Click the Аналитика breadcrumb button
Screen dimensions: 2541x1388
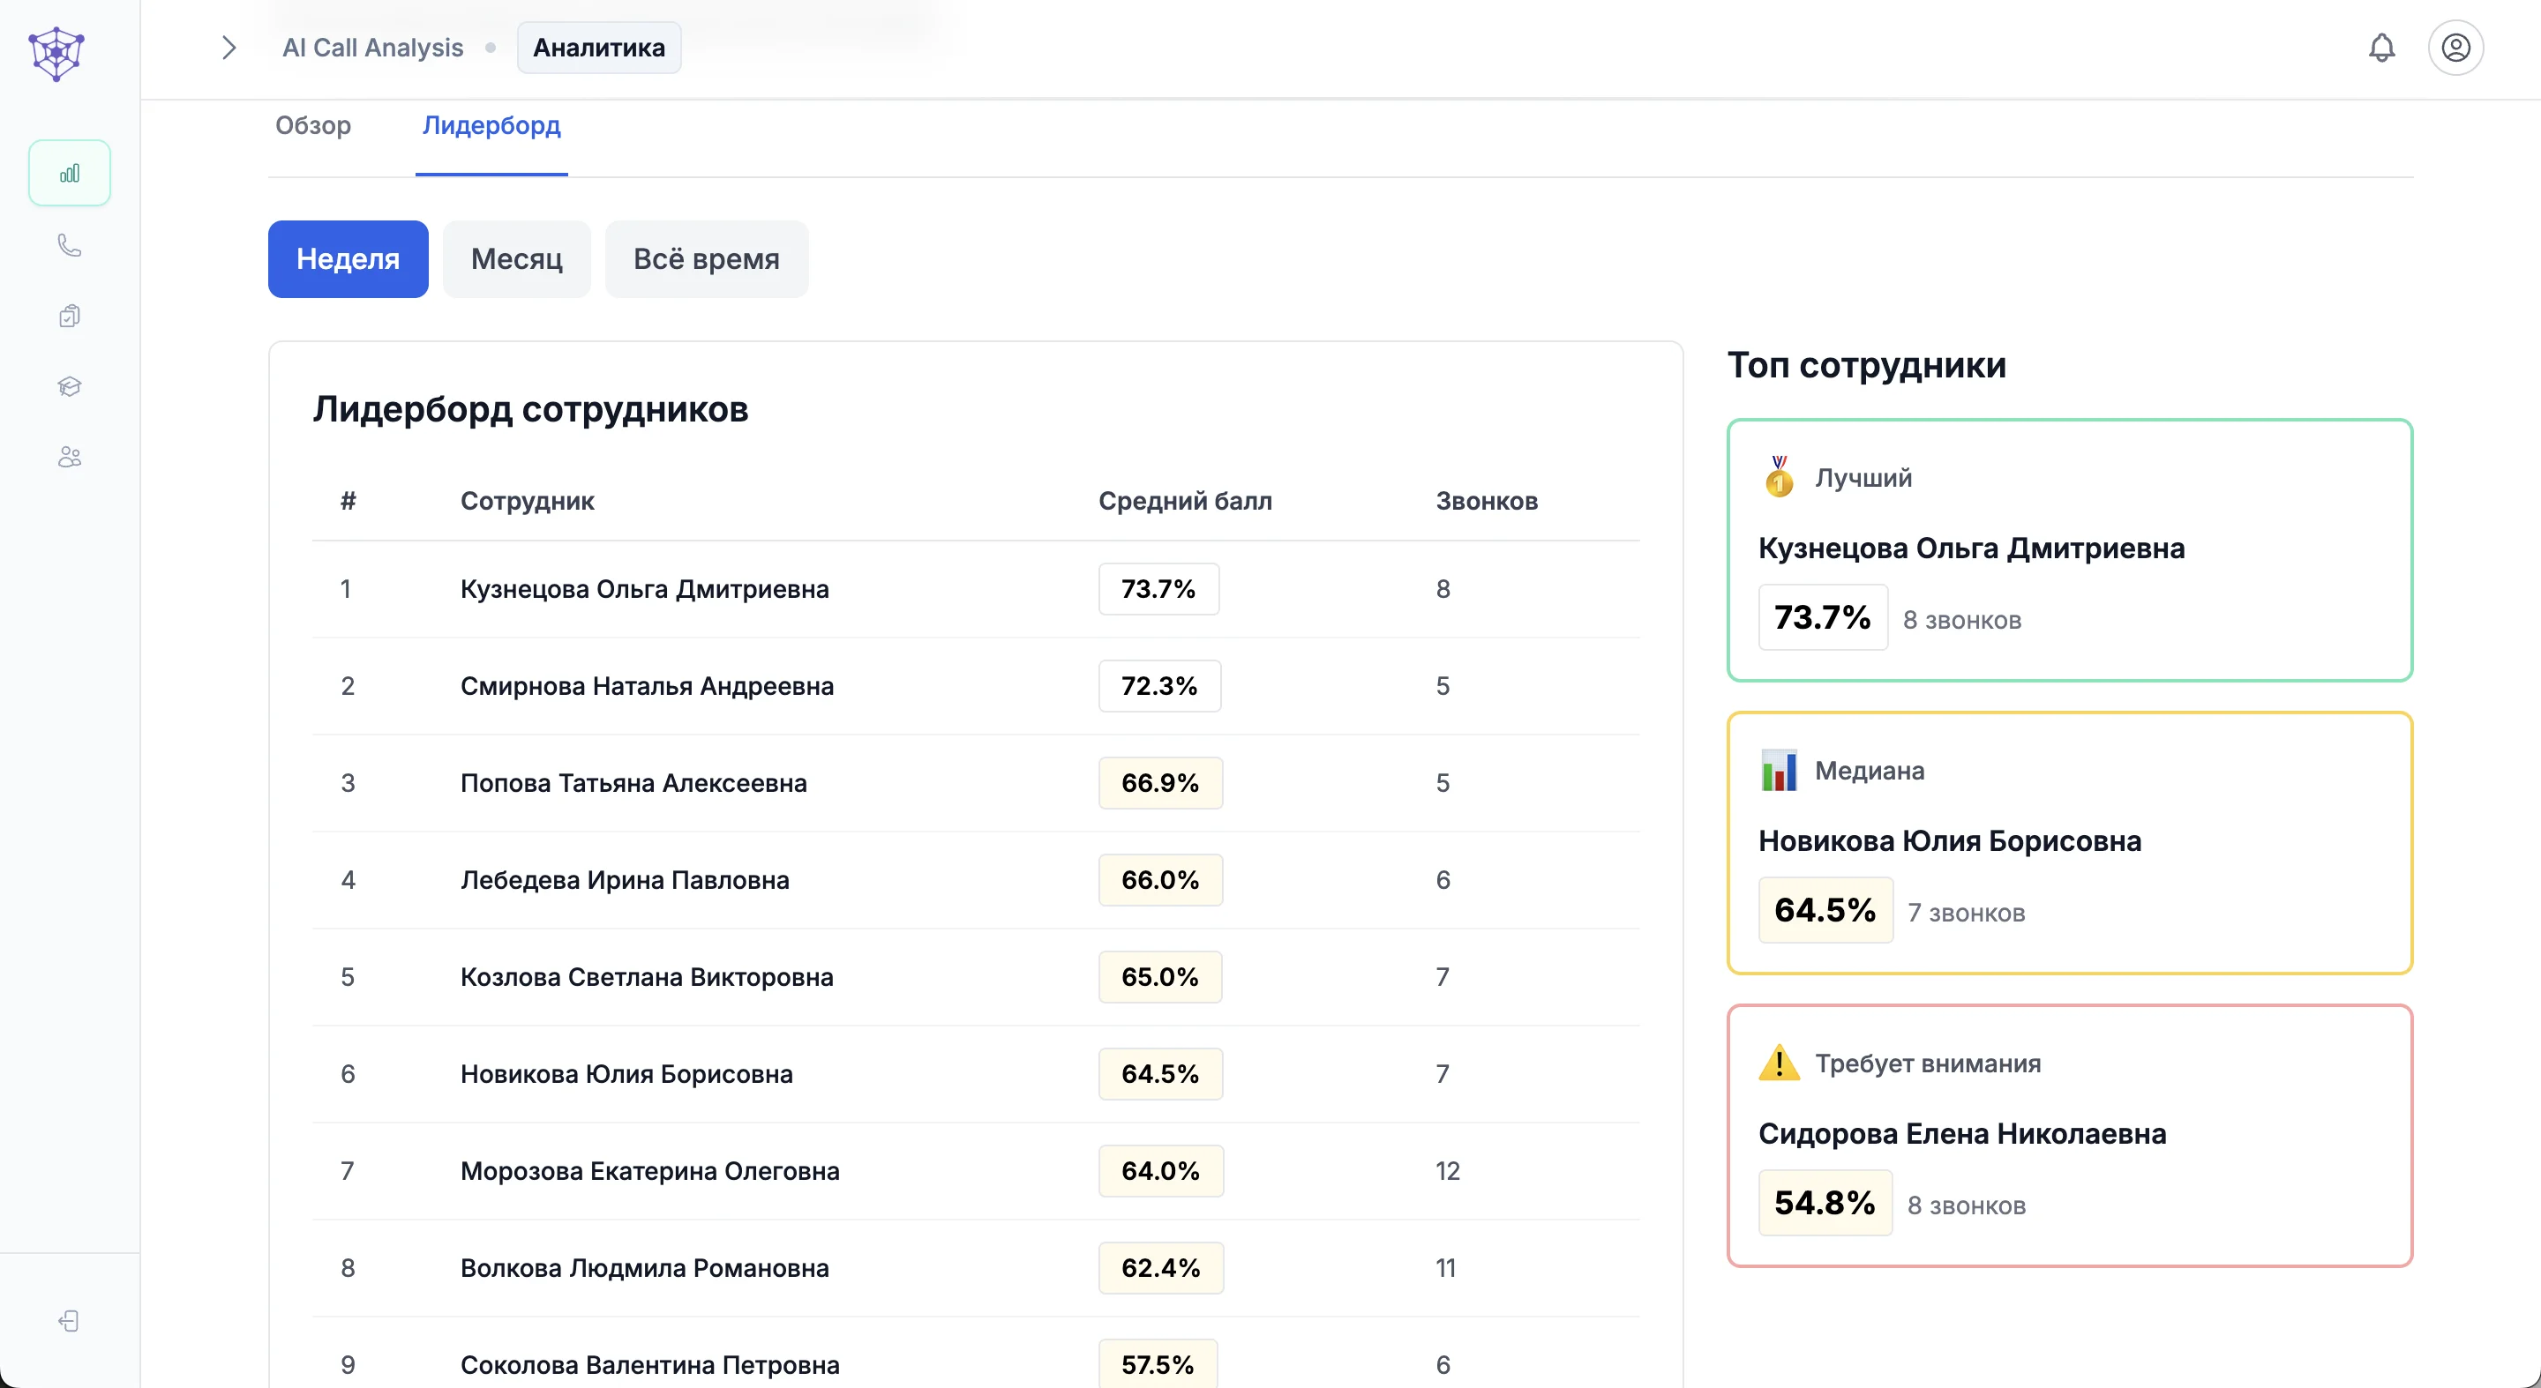point(599,48)
